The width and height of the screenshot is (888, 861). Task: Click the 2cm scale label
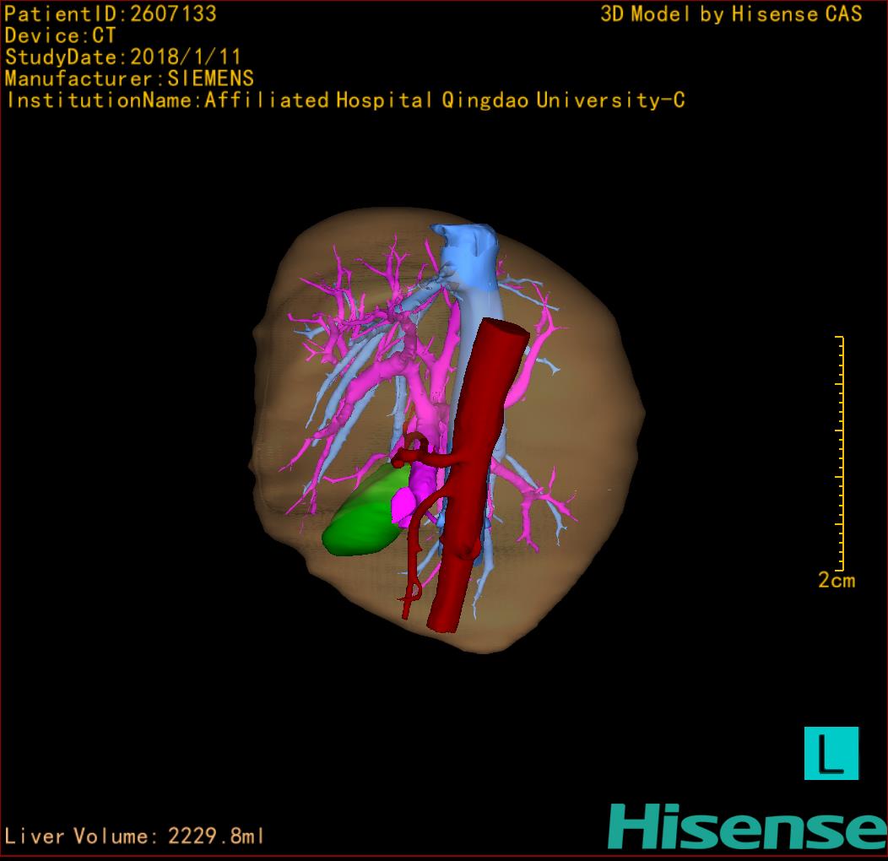837,580
